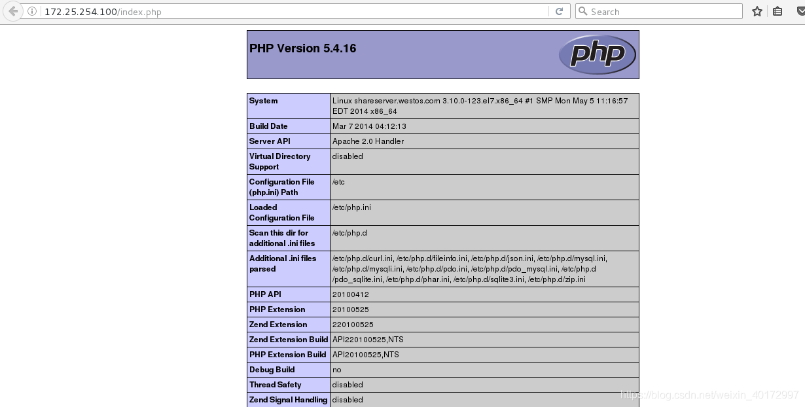Click the Thread Safety 'disabled' value

[348, 385]
